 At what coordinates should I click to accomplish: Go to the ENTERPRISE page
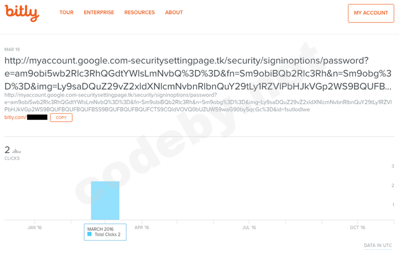pyautogui.click(x=99, y=13)
